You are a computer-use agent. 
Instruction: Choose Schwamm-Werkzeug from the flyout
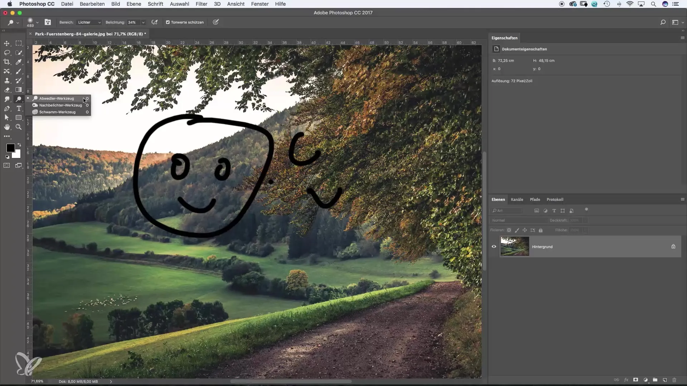(x=59, y=112)
